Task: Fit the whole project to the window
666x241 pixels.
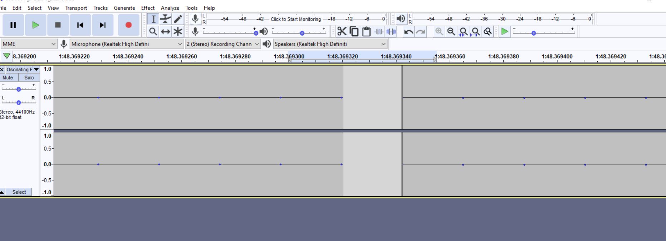Action: pos(475,32)
